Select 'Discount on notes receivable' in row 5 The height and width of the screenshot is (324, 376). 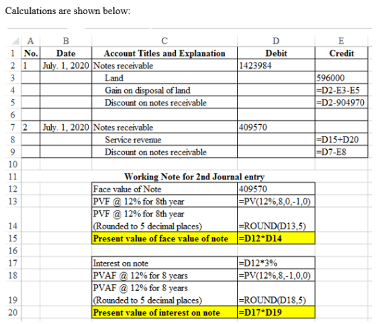(x=164, y=102)
